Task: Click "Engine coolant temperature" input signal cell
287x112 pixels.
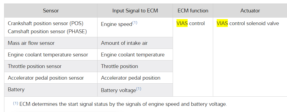Action: click(x=133, y=55)
